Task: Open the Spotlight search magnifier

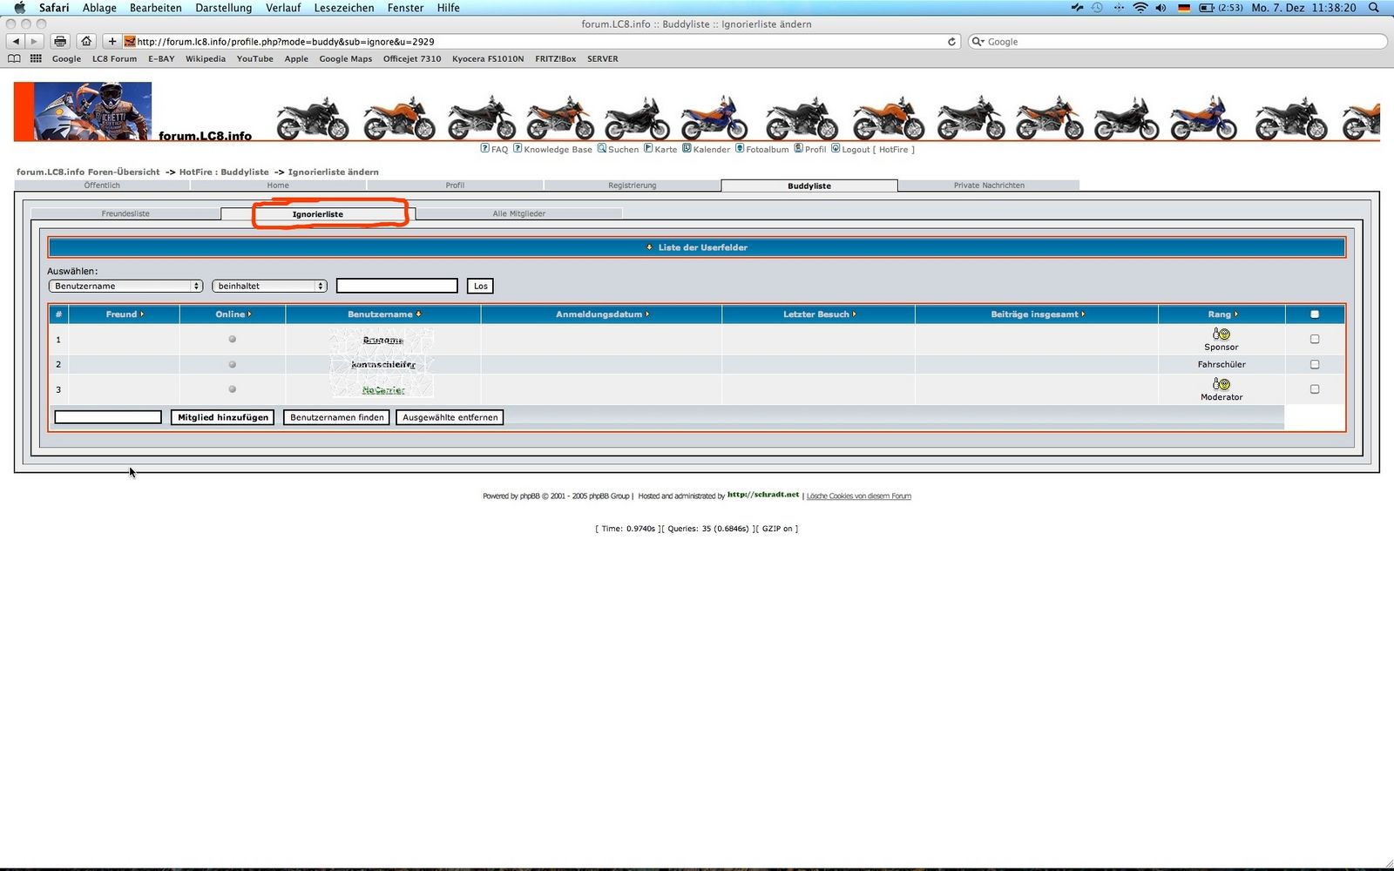Action: point(1374,8)
